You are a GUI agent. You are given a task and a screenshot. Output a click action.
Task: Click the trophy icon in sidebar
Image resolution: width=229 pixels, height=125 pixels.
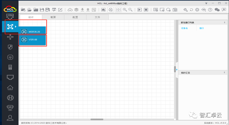(10, 108)
